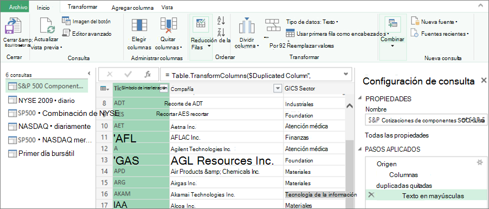The image size is (489, 209).
Task: Click the Nueva fuente icon
Action: tap(415, 21)
